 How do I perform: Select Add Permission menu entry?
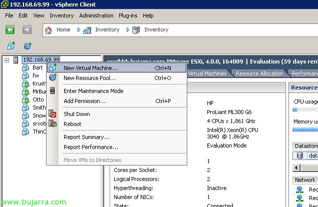(x=117, y=101)
